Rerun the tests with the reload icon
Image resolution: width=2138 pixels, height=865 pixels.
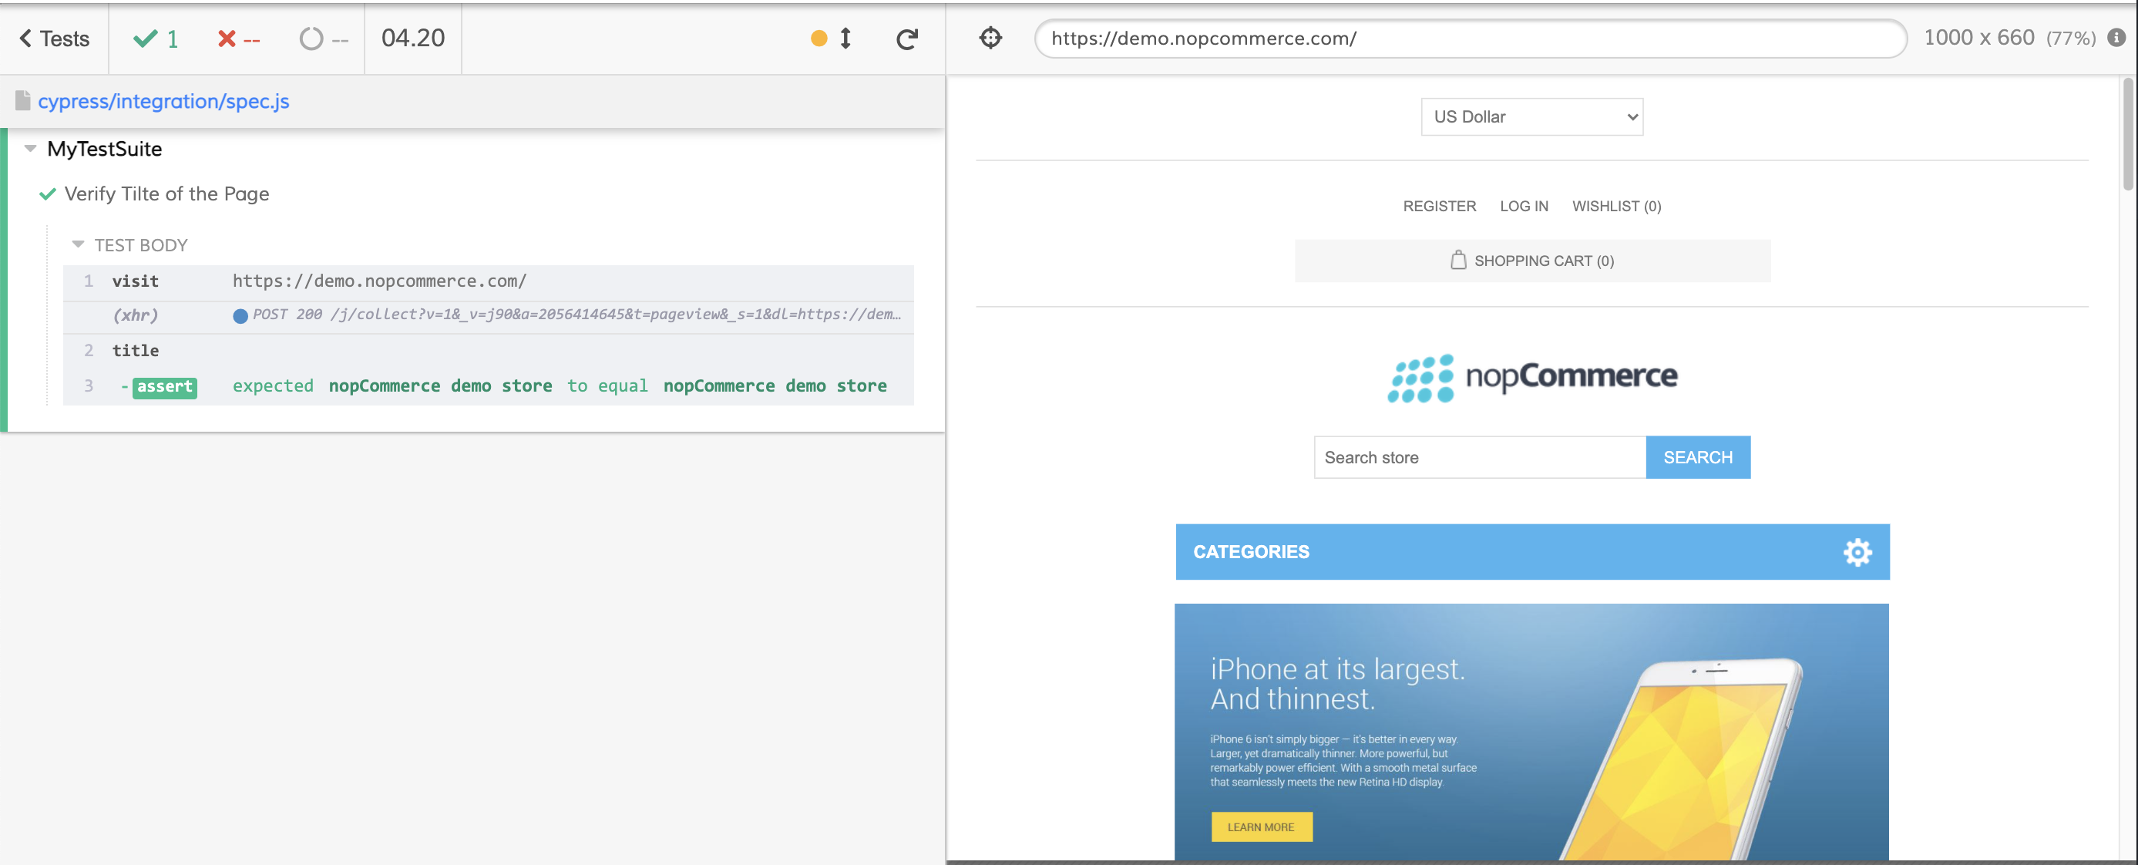click(906, 39)
